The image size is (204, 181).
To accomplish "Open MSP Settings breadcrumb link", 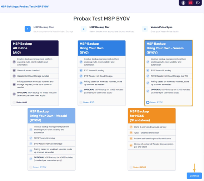I will coord(25,6).
